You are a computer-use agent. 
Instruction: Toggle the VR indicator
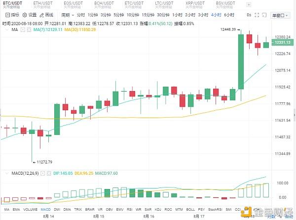100,210
